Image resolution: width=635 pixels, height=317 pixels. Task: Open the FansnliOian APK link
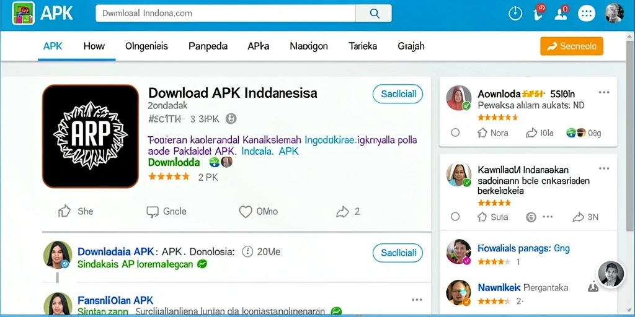115,300
